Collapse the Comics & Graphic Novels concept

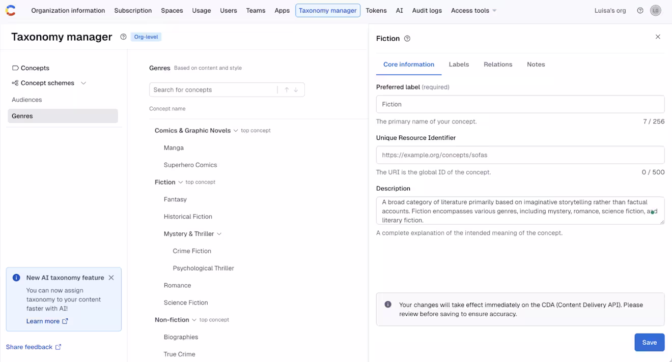coord(236,131)
